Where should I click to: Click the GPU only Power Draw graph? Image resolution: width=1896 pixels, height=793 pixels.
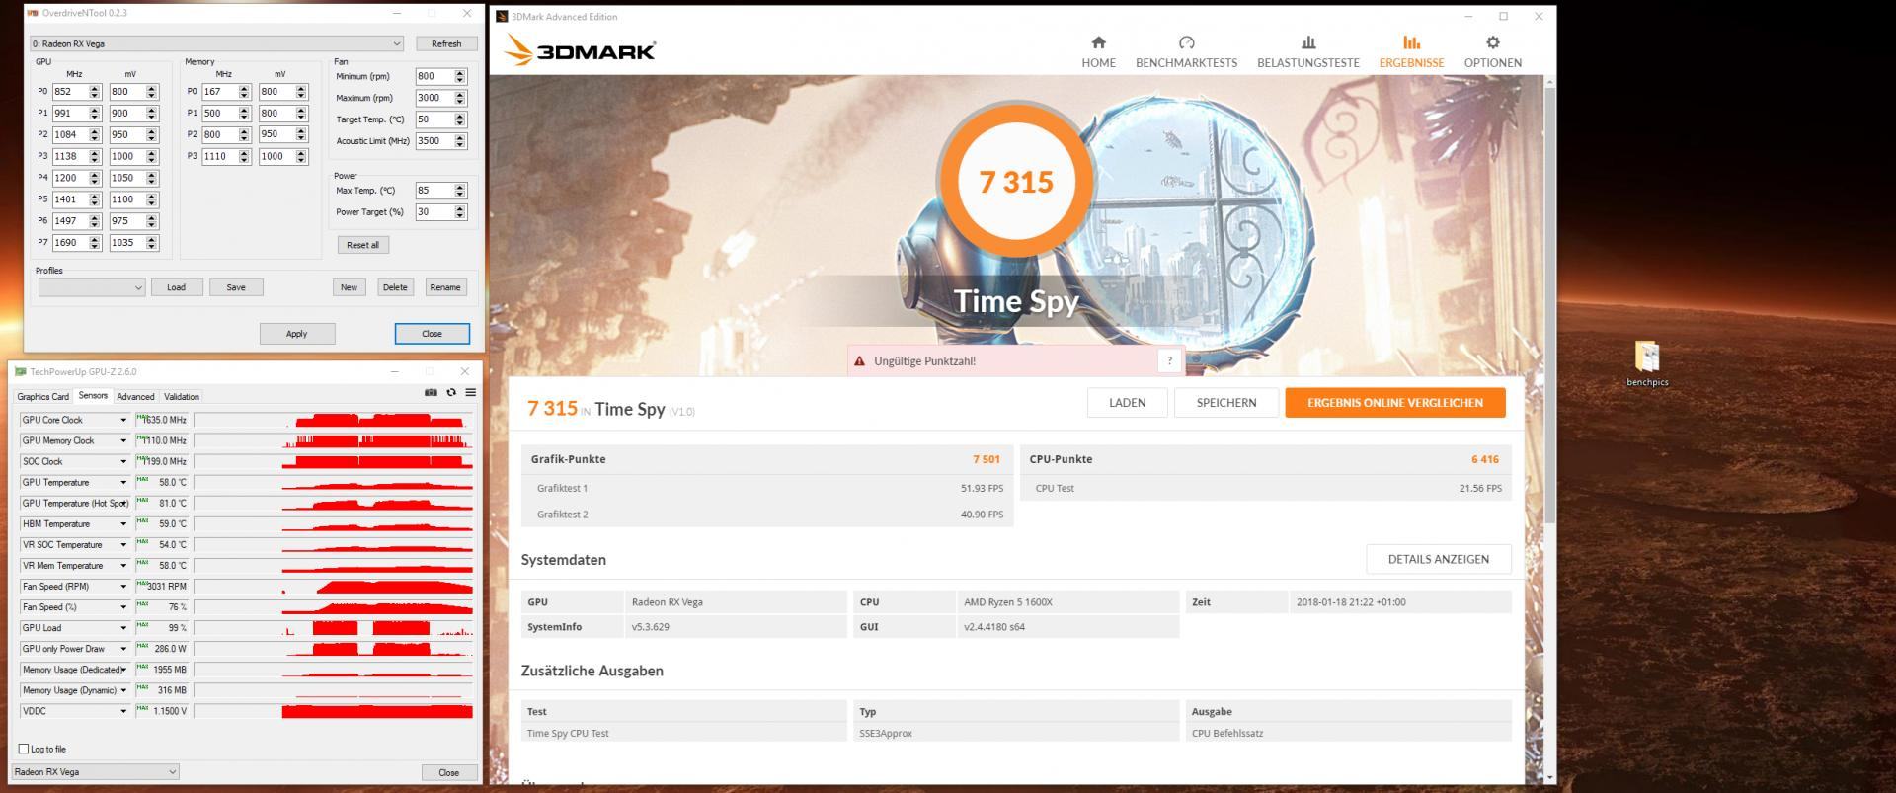click(x=334, y=649)
